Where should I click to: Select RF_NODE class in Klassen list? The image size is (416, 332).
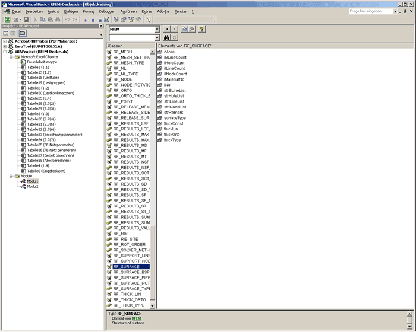122,79
